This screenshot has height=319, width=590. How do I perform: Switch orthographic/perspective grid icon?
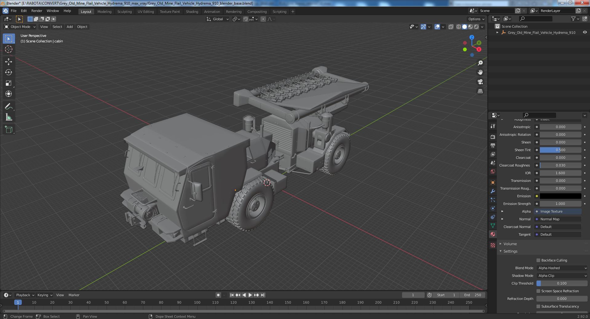click(480, 91)
